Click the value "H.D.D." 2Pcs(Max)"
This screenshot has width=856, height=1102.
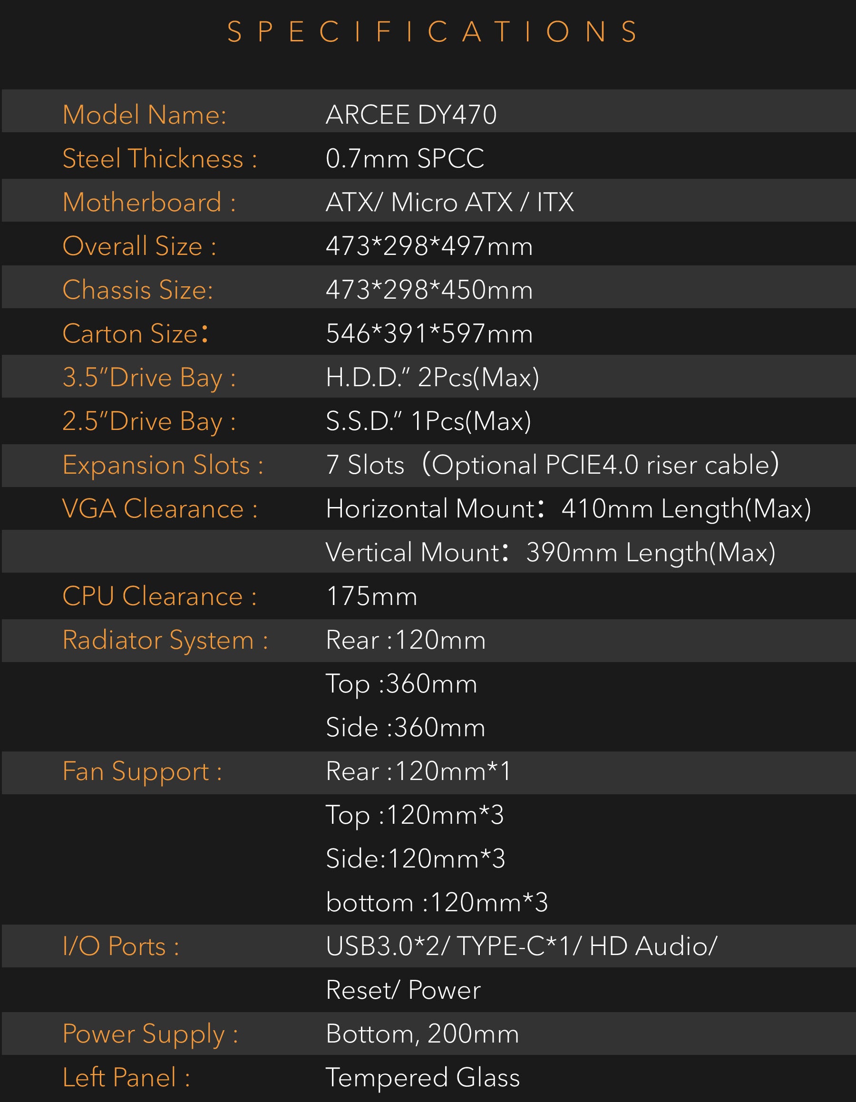tap(432, 378)
